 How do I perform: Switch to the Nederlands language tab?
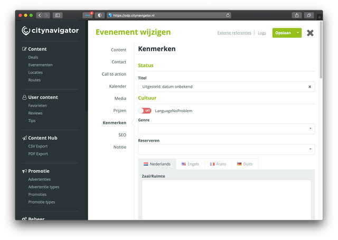(157, 164)
